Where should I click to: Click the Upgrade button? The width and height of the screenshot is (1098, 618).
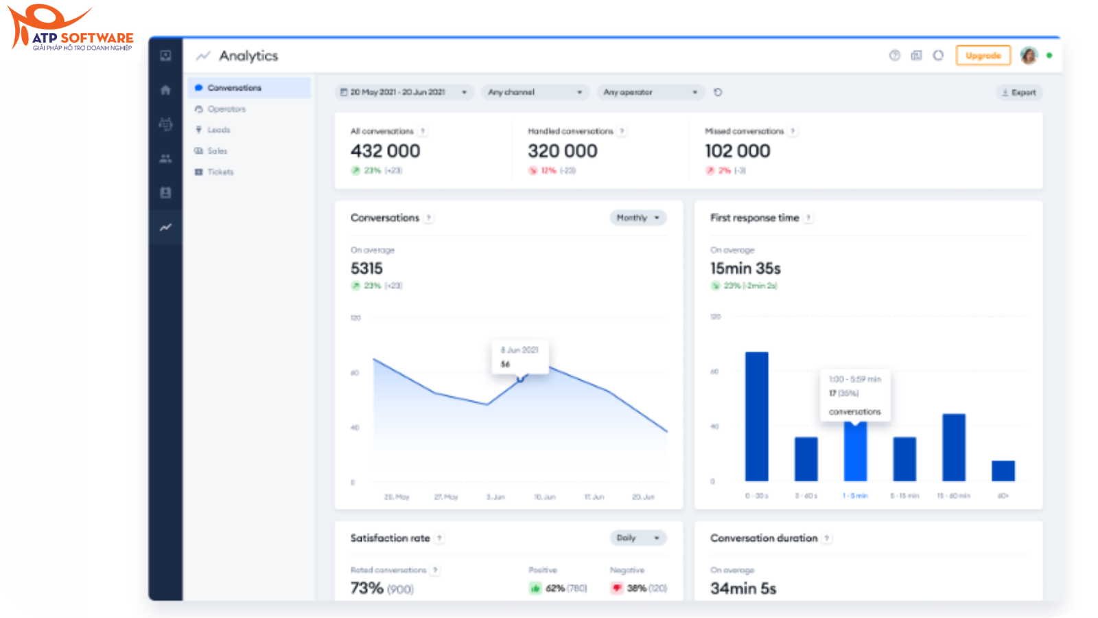[983, 56]
